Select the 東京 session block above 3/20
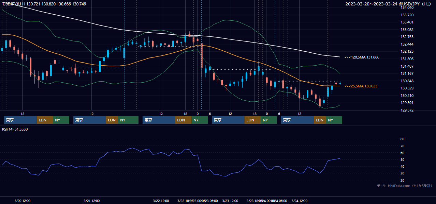The image size is (436, 204). pyautogui.click(x=20, y=120)
